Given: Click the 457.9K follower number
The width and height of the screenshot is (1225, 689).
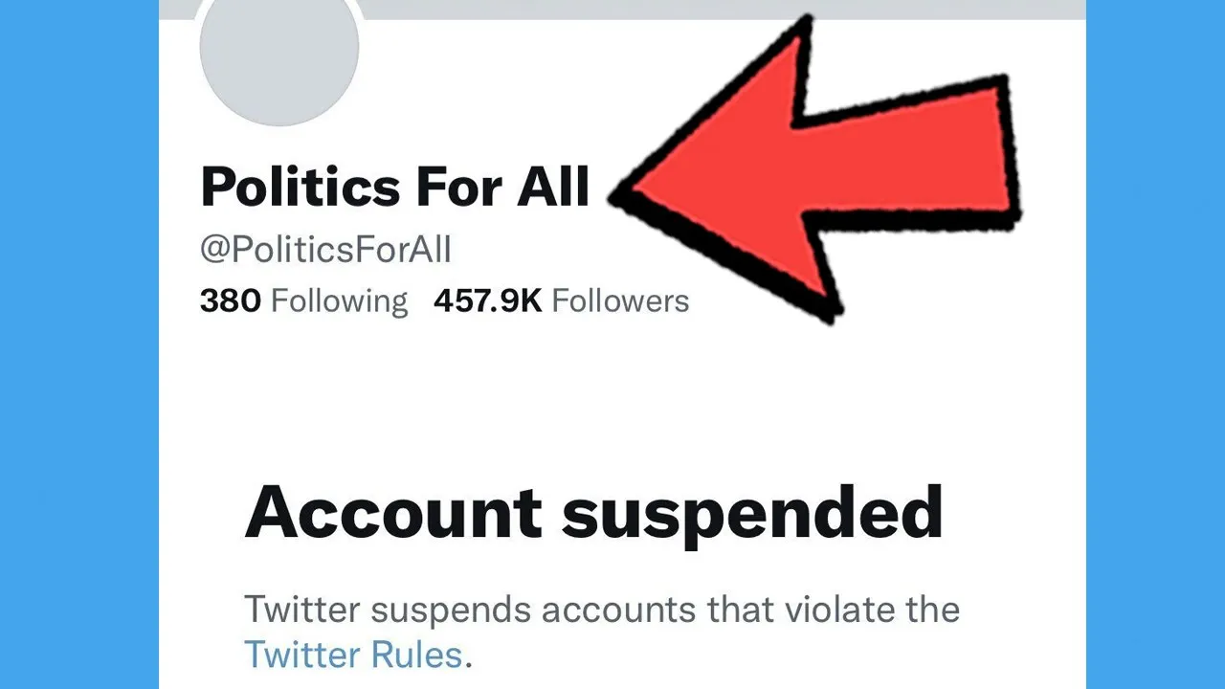Looking at the screenshot, I should pos(488,301).
